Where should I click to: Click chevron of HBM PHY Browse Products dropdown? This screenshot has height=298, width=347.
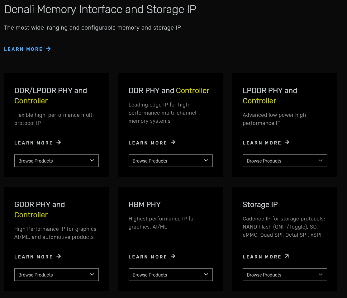pyautogui.click(x=206, y=274)
